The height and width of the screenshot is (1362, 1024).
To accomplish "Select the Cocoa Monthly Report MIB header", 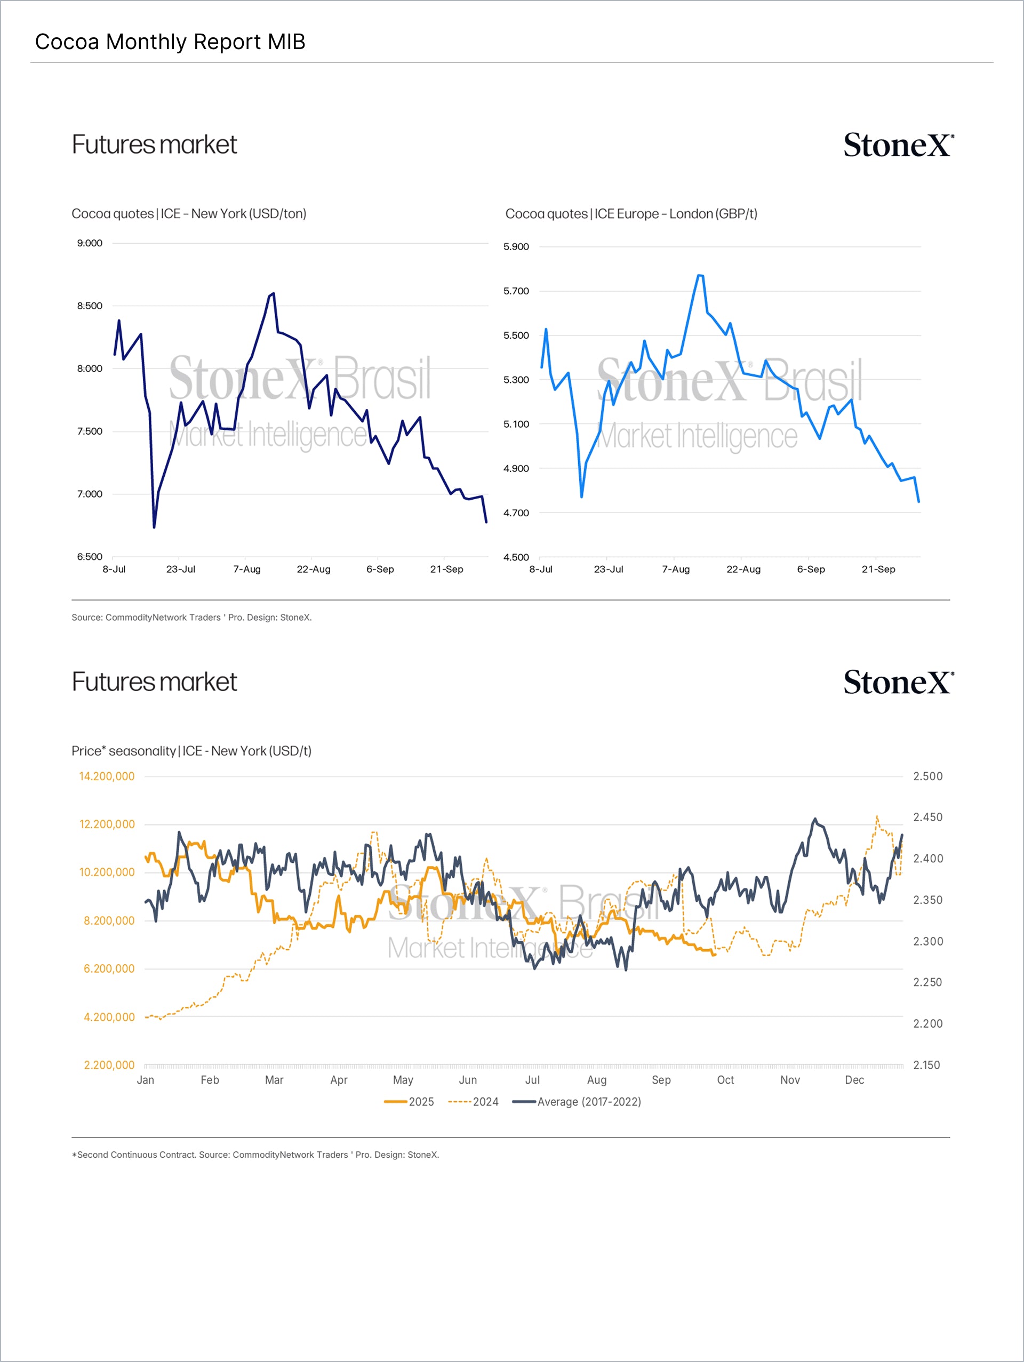I will (x=170, y=42).
